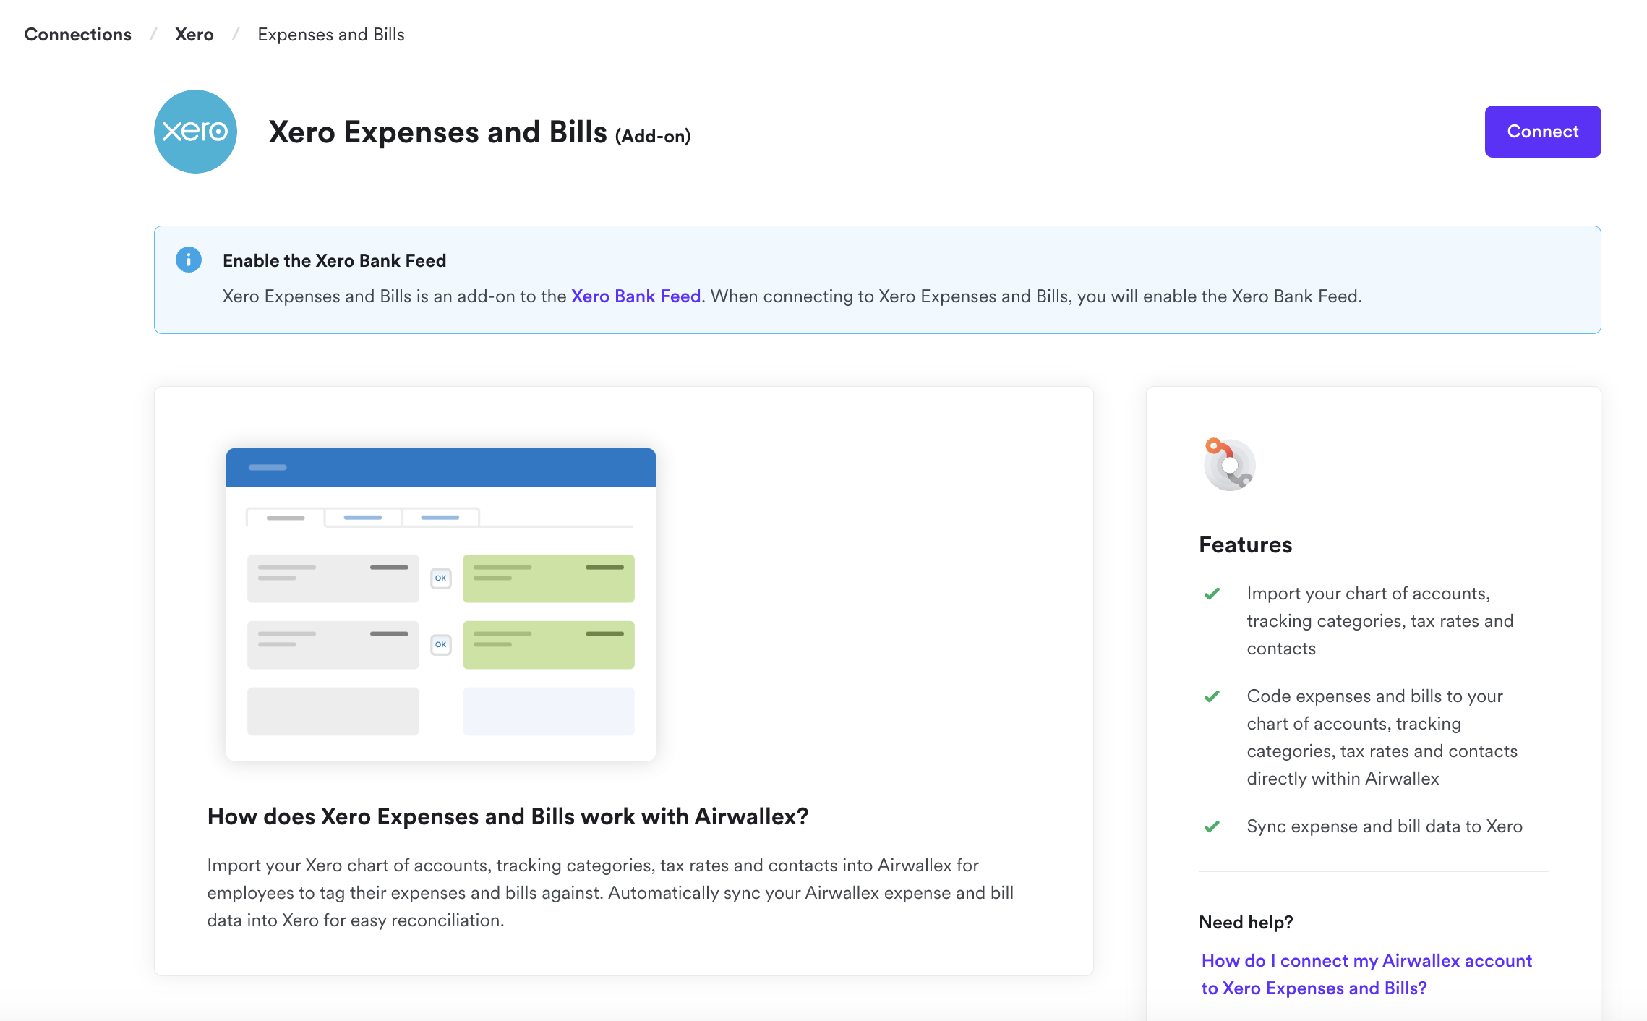Click the reconciliation illustration thumbnail
1647x1021 pixels.
(x=441, y=605)
